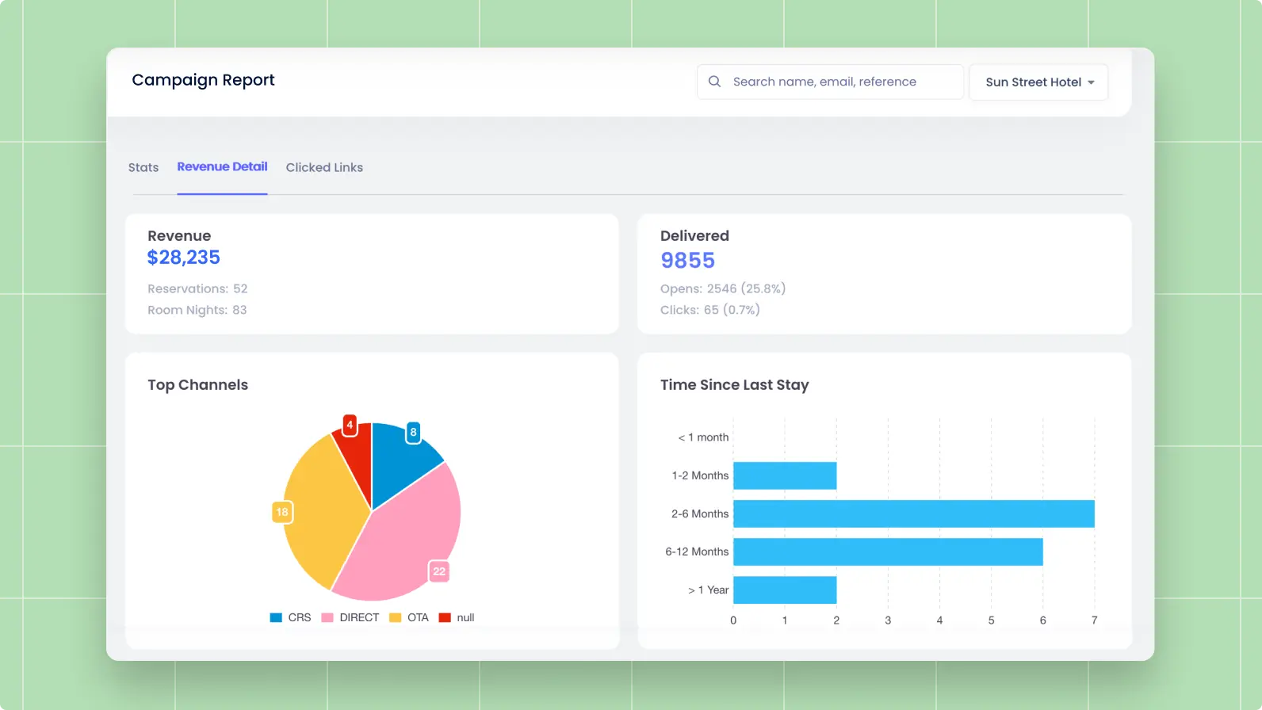This screenshot has width=1262, height=710.
Task: Select the 1-2 Months bar
Action: 785,475
